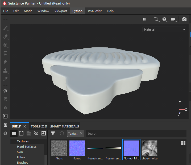Select the Filters shelf category

[21, 157]
